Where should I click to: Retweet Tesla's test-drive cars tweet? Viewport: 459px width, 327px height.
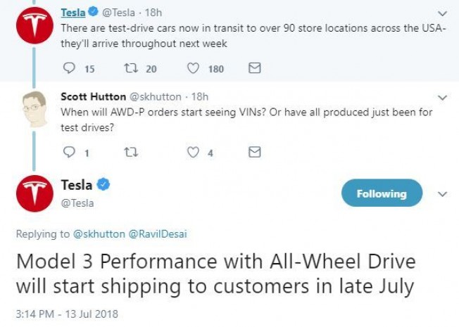[x=131, y=68]
